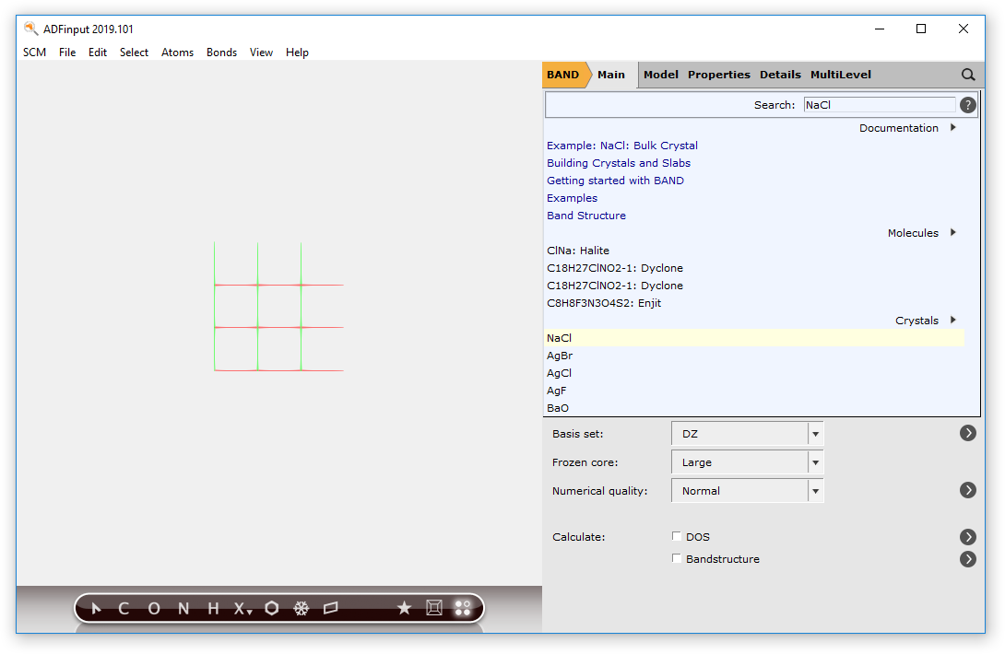Image resolution: width=1005 pixels, height=654 pixels.
Task: Open the NaCl Bulk Crystal example link
Action: coord(621,145)
